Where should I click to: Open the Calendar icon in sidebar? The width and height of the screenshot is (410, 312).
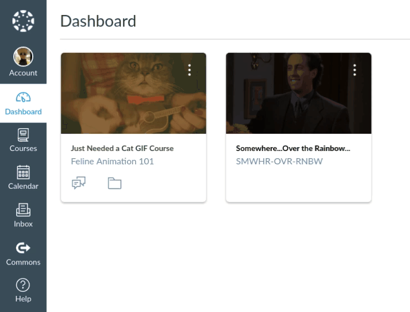pyautogui.click(x=23, y=172)
